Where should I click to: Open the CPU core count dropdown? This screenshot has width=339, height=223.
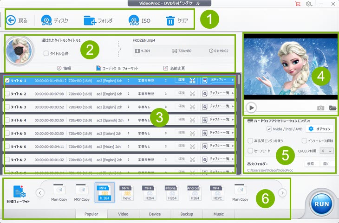pos(327,151)
